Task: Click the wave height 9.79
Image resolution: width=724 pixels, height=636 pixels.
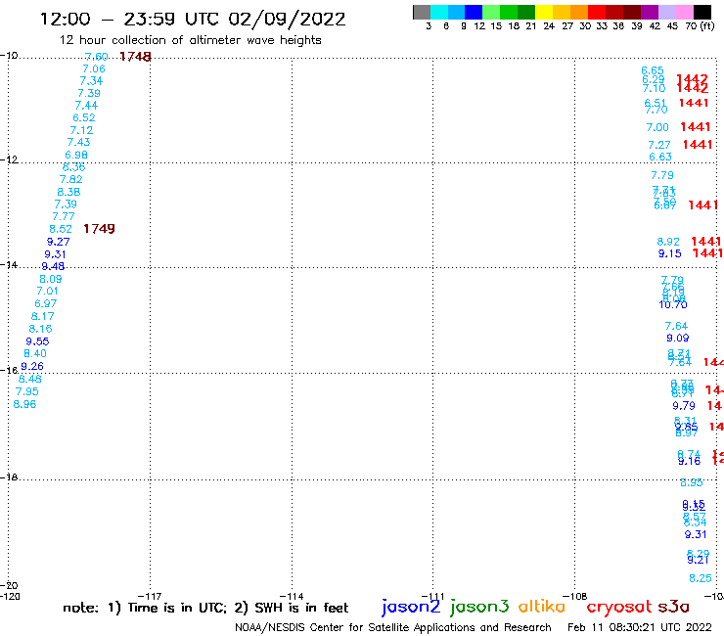Action: 684,406
